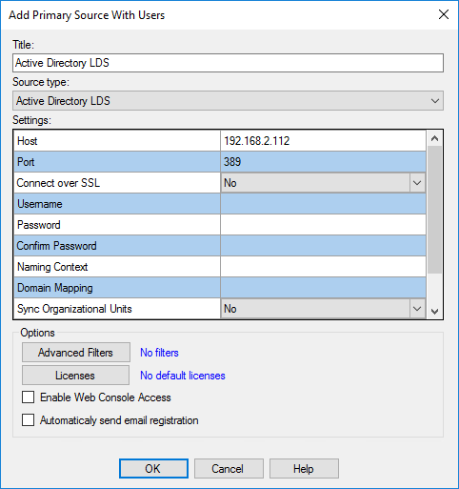Image resolution: width=459 pixels, height=489 pixels.
Task: Open Advanced Filters
Action: (76, 352)
